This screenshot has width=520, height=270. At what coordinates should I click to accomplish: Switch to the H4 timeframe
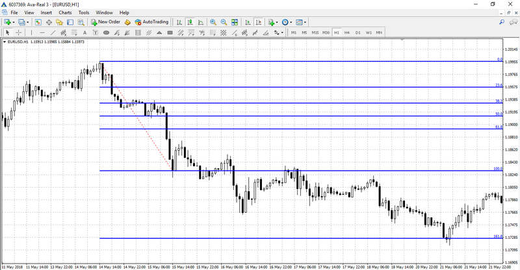[x=347, y=32]
